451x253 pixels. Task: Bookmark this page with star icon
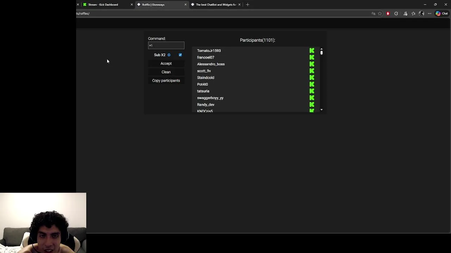click(380, 14)
